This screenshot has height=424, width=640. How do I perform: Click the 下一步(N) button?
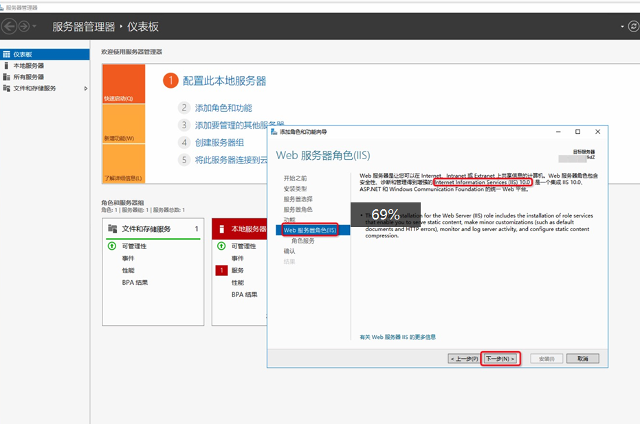[500, 359]
